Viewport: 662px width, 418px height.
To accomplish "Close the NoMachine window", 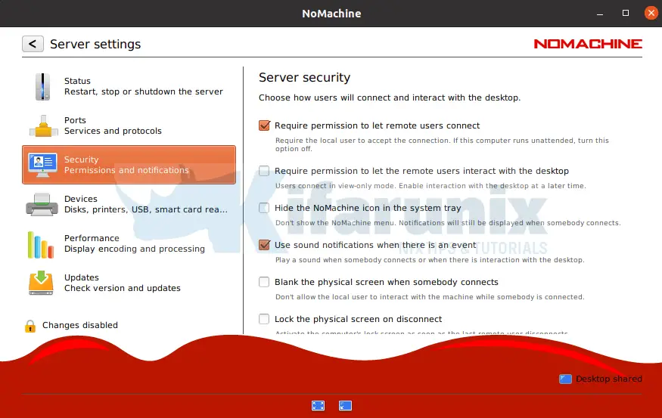I will [651, 13].
